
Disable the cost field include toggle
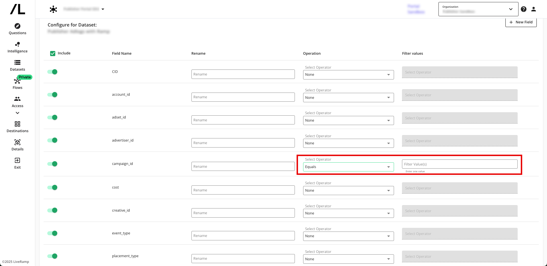(x=52, y=187)
